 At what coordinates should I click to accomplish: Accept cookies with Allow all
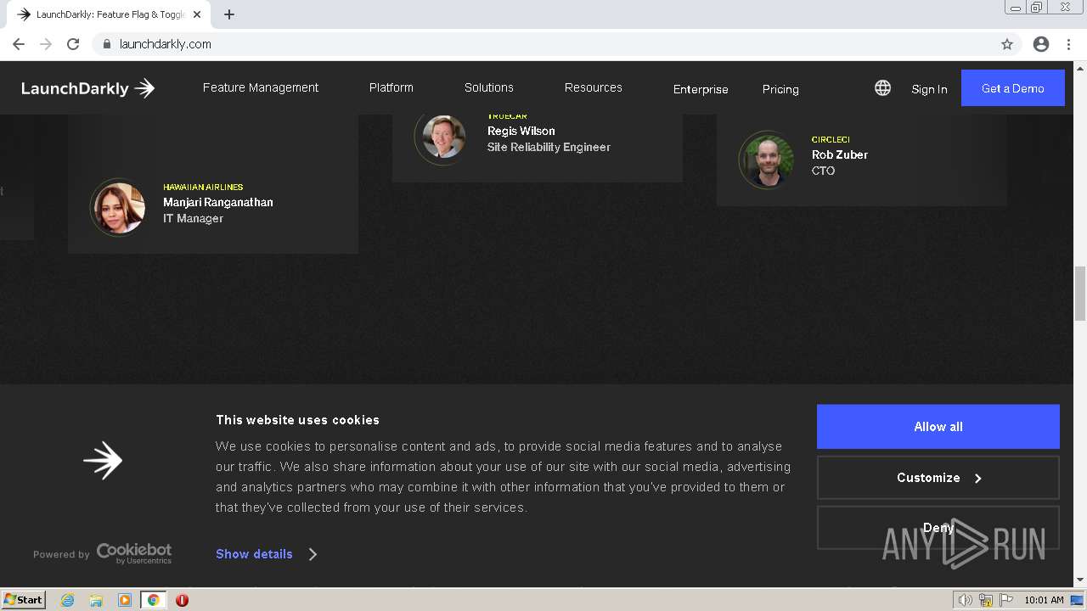click(938, 427)
